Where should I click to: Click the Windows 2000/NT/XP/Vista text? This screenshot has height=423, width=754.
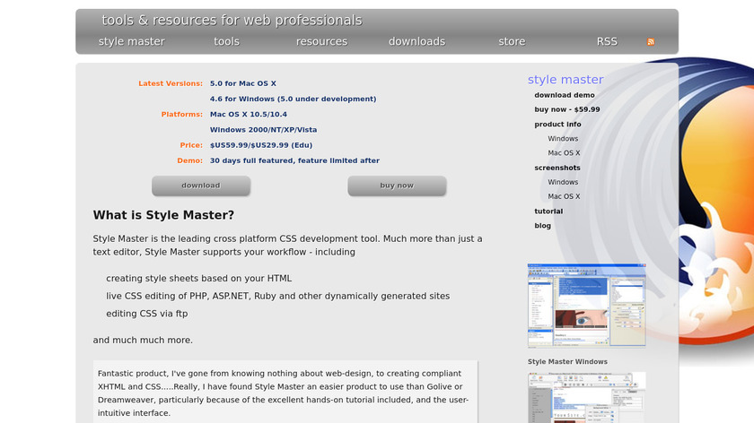(263, 130)
